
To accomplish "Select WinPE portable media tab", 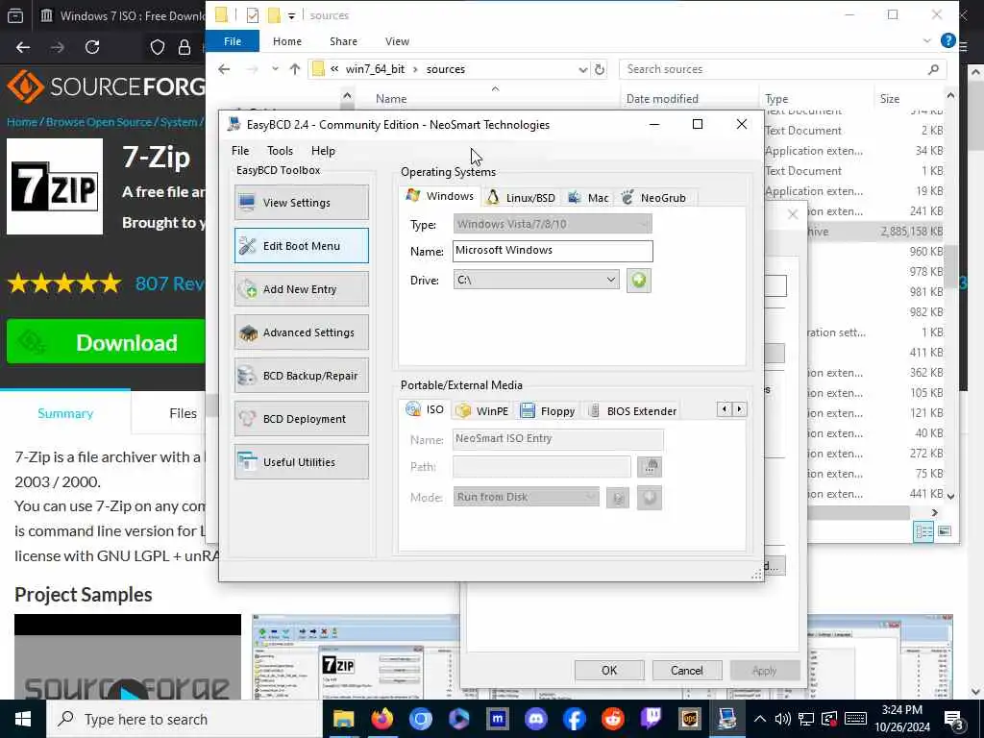I will click(482, 411).
